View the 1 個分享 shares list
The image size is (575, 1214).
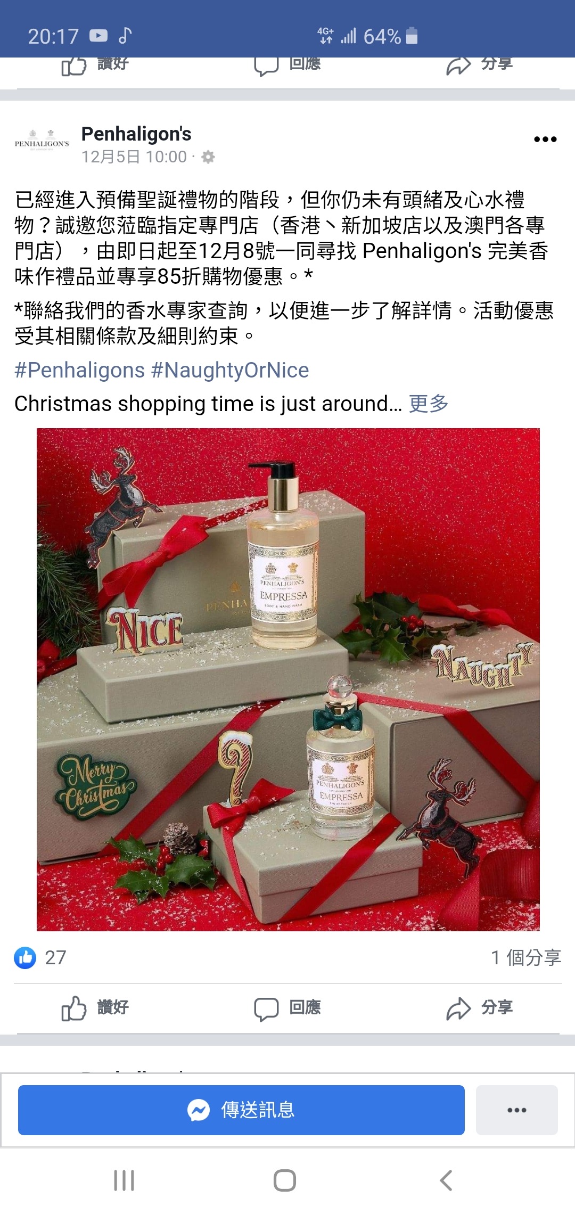click(526, 957)
